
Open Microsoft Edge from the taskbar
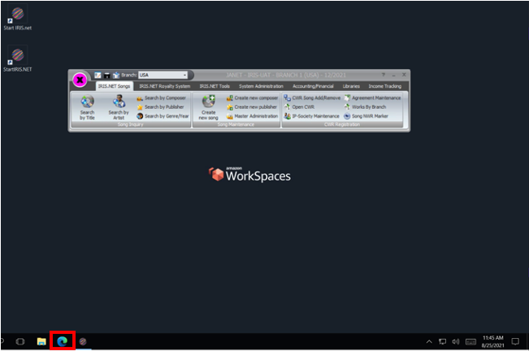[x=63, y=341]
